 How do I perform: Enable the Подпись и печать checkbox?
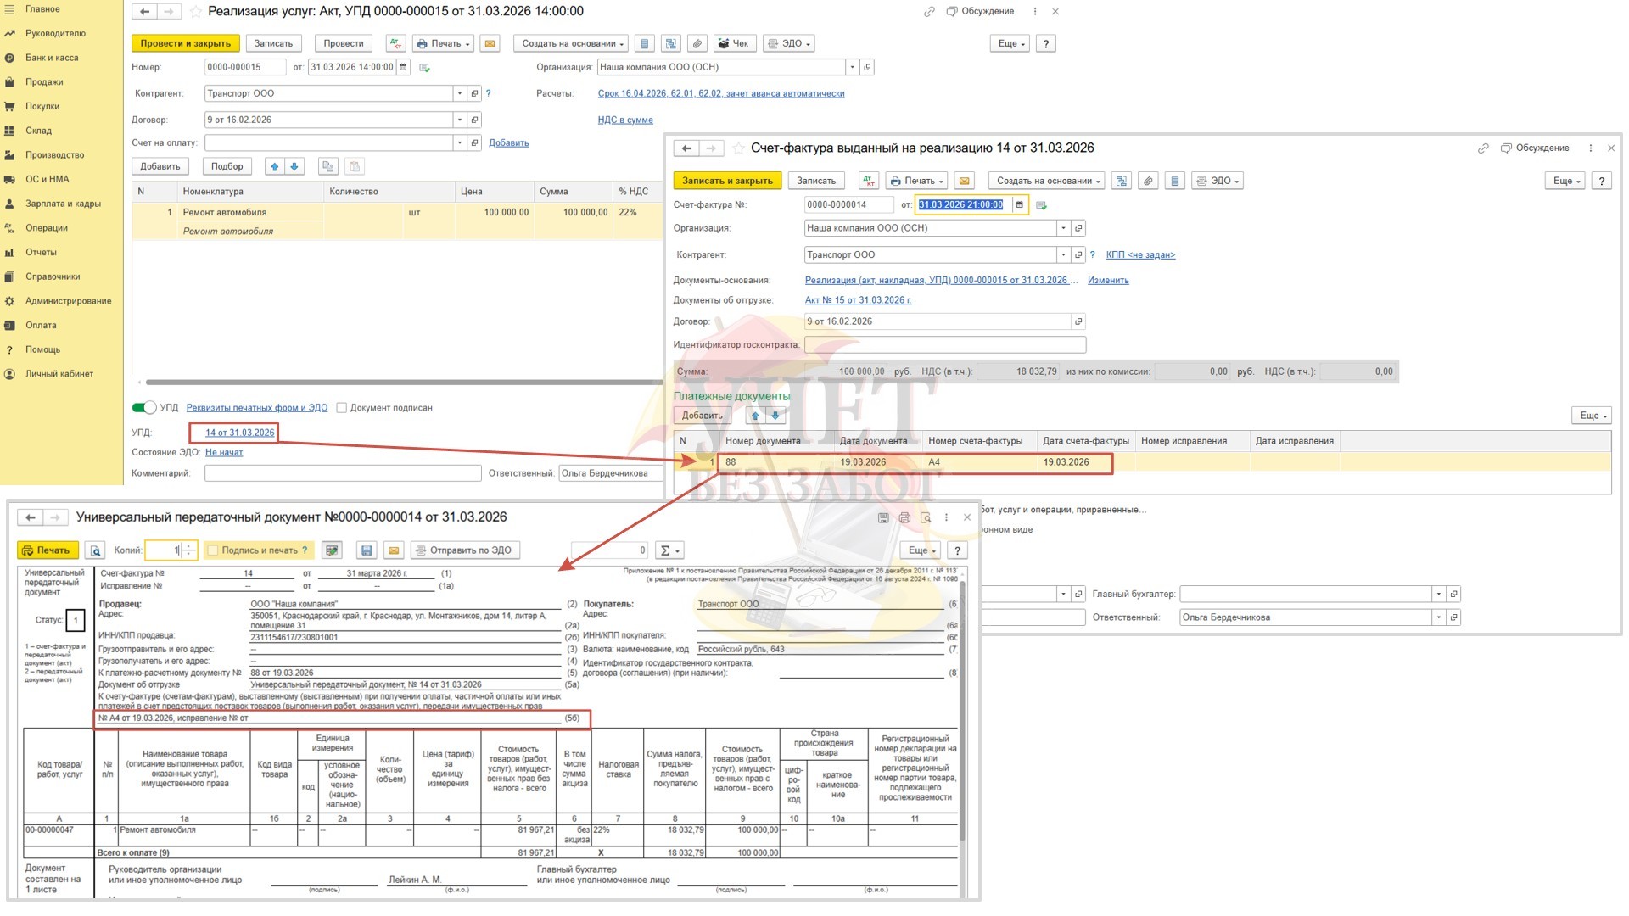point(213,550)
